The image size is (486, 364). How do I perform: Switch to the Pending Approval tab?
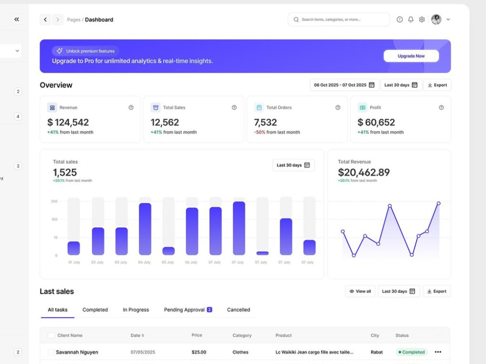coord(188,310)
